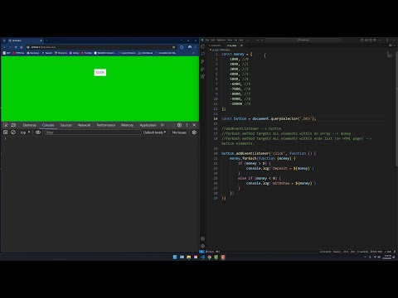Open the Manage gear in the activity bar
The height and width of the screenshot is (298, 398).
(203, 246)
